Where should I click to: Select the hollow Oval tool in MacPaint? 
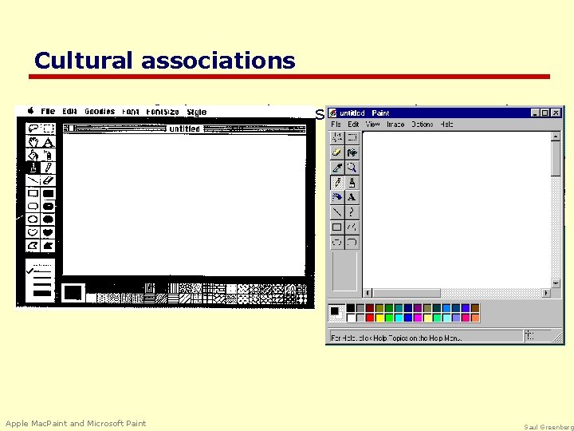tap(33, 219)
